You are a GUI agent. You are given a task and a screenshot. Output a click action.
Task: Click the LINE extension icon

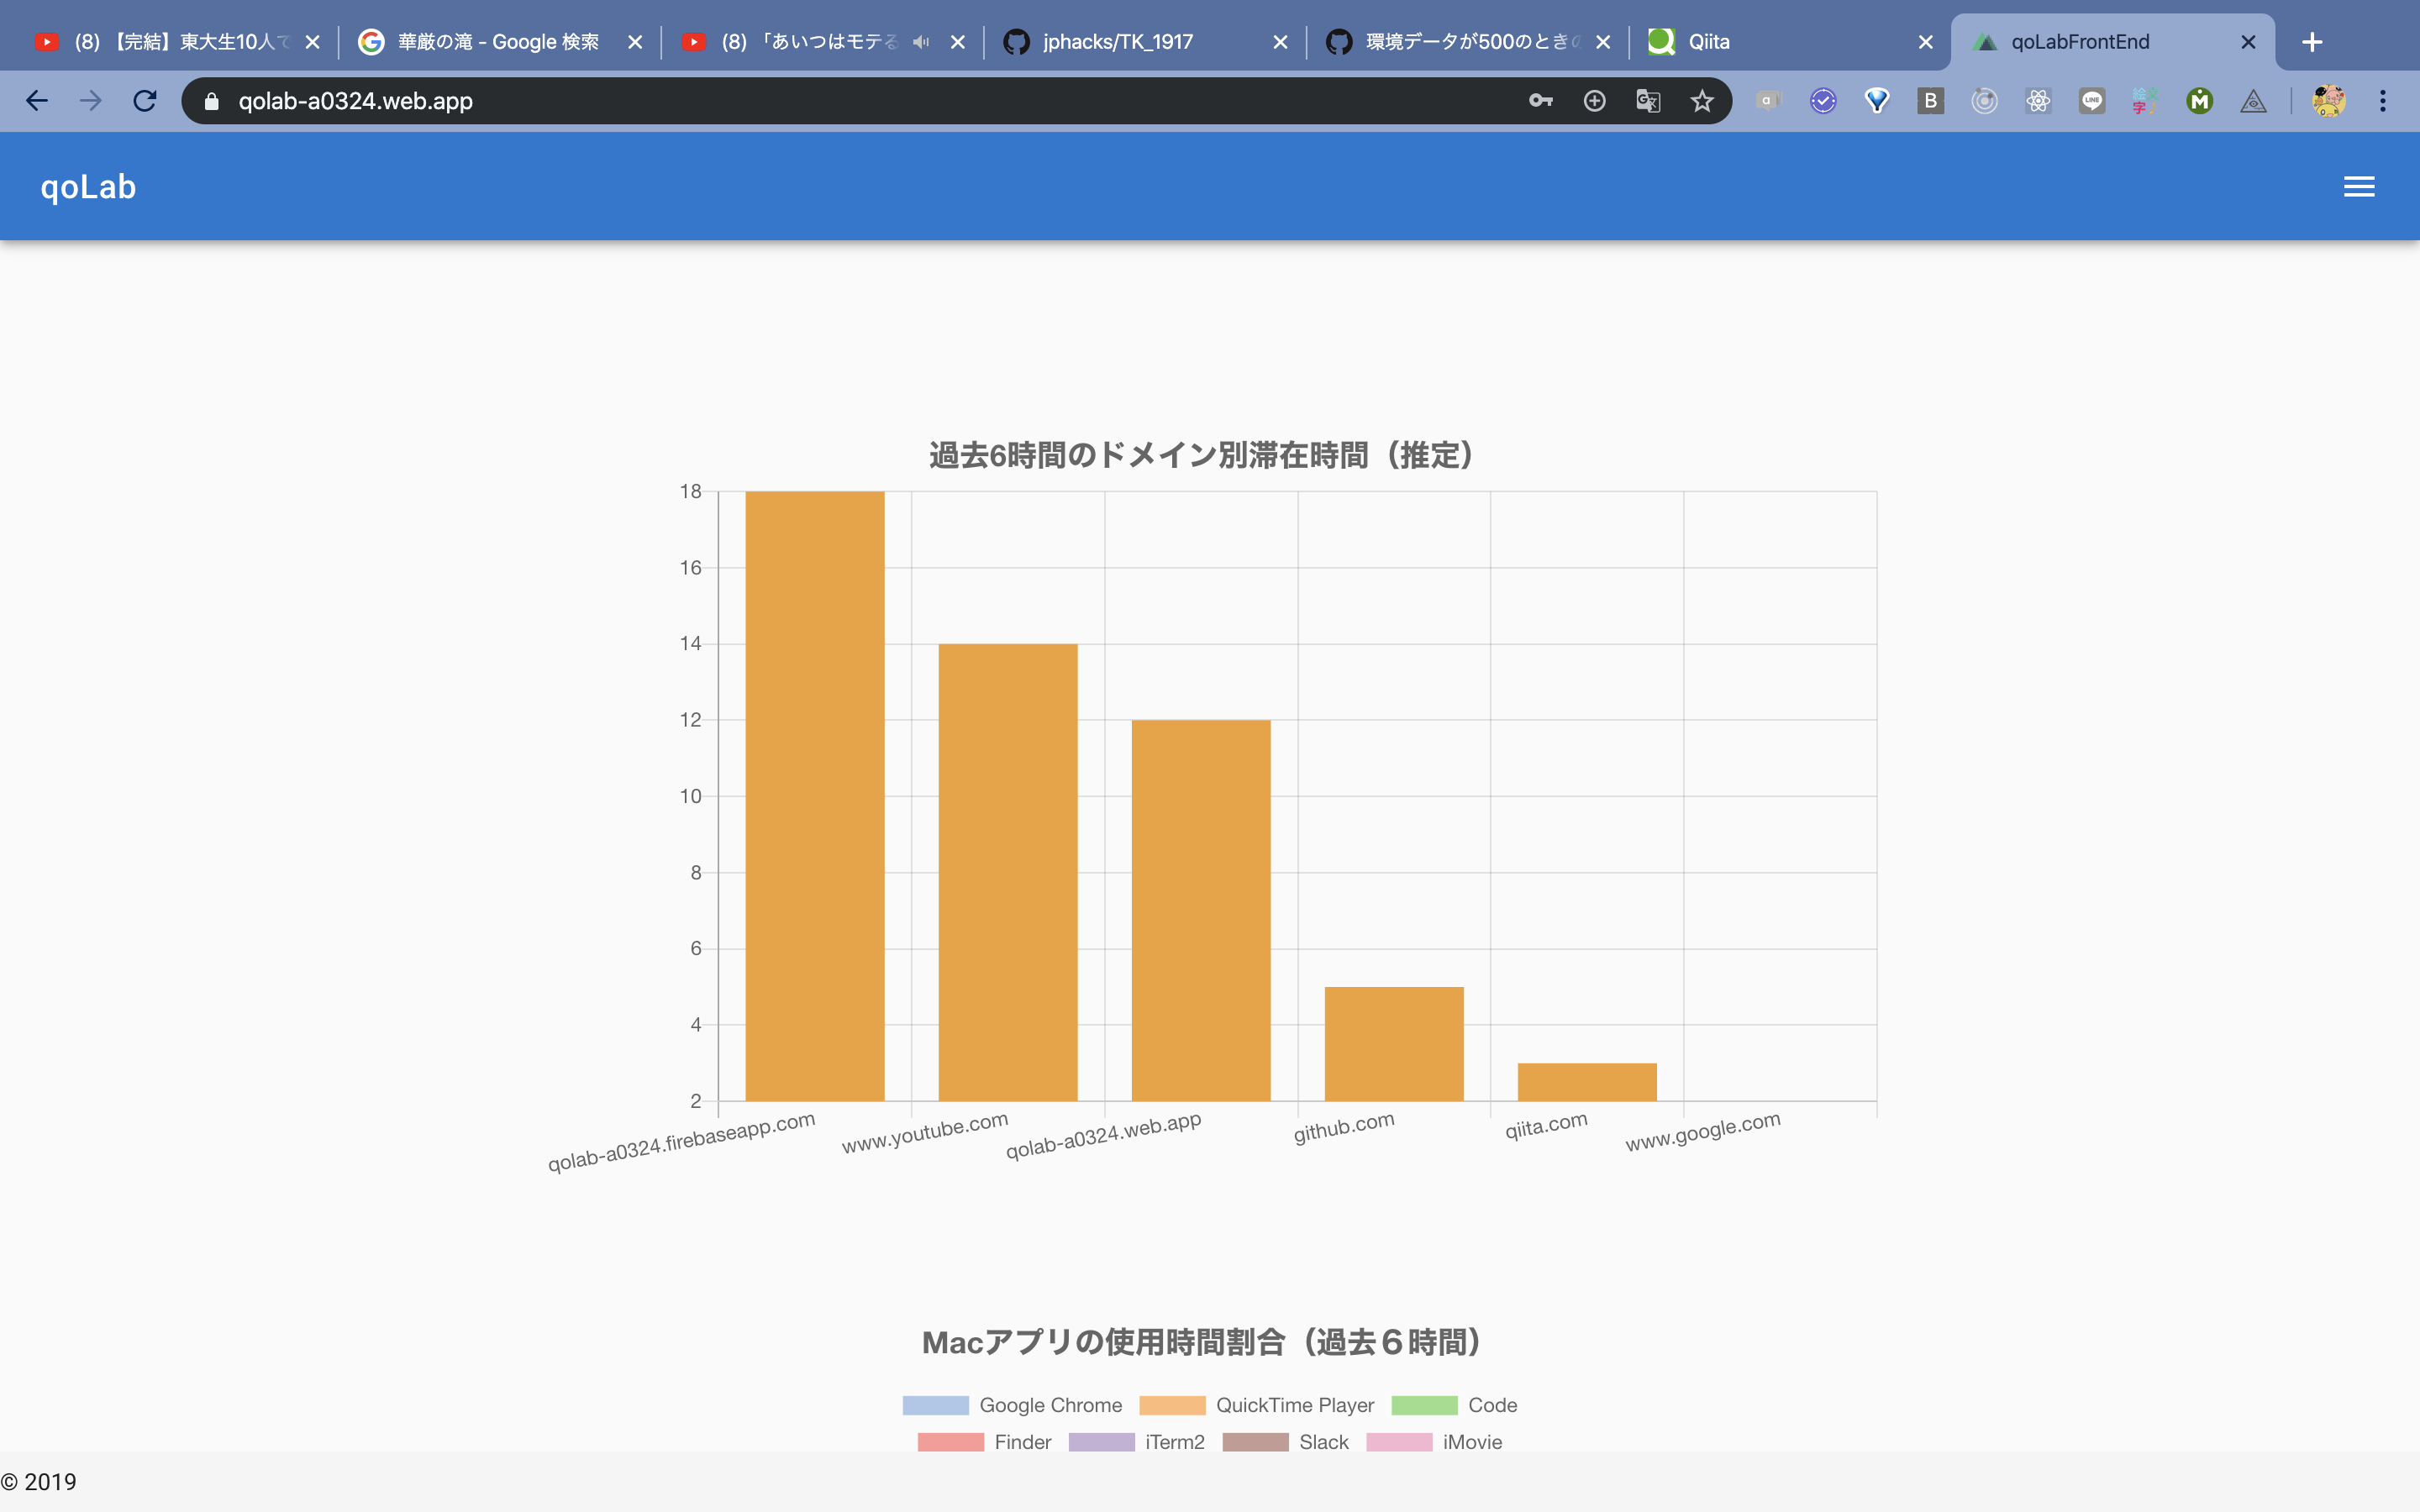click(2091, 101)
